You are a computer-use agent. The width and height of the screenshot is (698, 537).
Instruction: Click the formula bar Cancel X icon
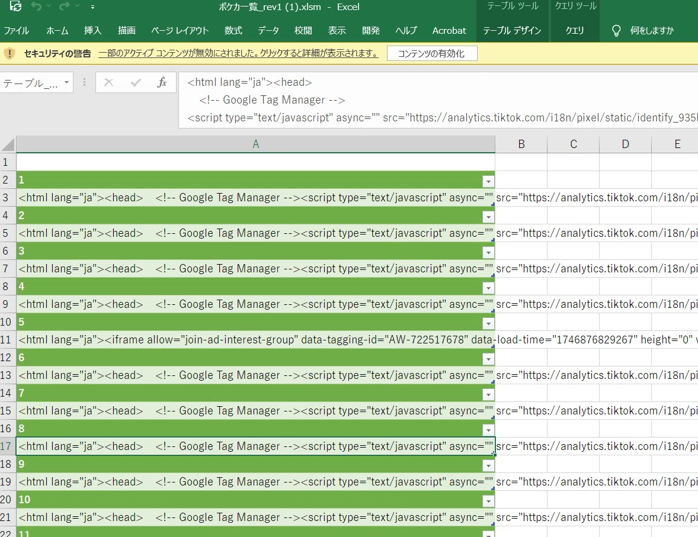[x=108, y=82]
